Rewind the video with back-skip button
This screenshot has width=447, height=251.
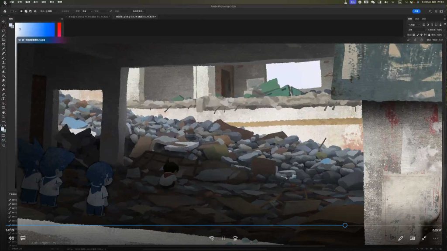(212, 238)
